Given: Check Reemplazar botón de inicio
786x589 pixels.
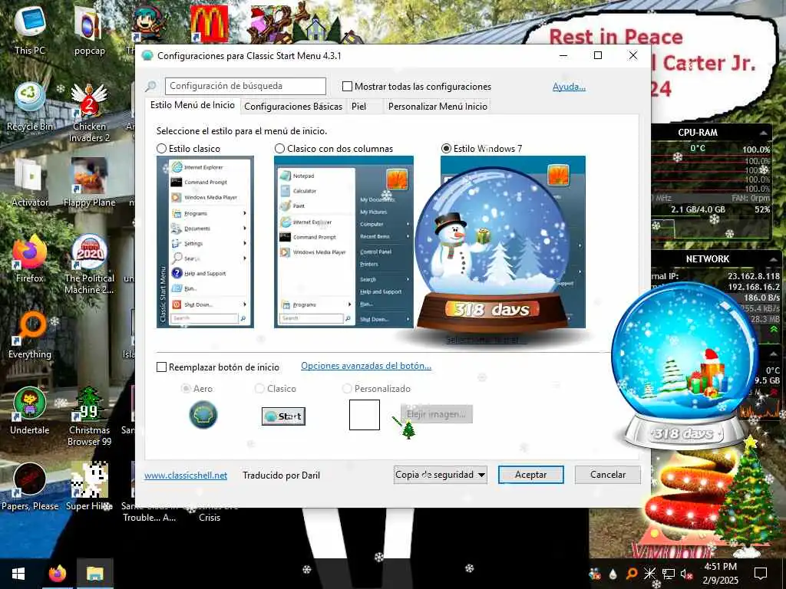Looking at the screenshot, I should pyautogui.click(x=161, y=367).
